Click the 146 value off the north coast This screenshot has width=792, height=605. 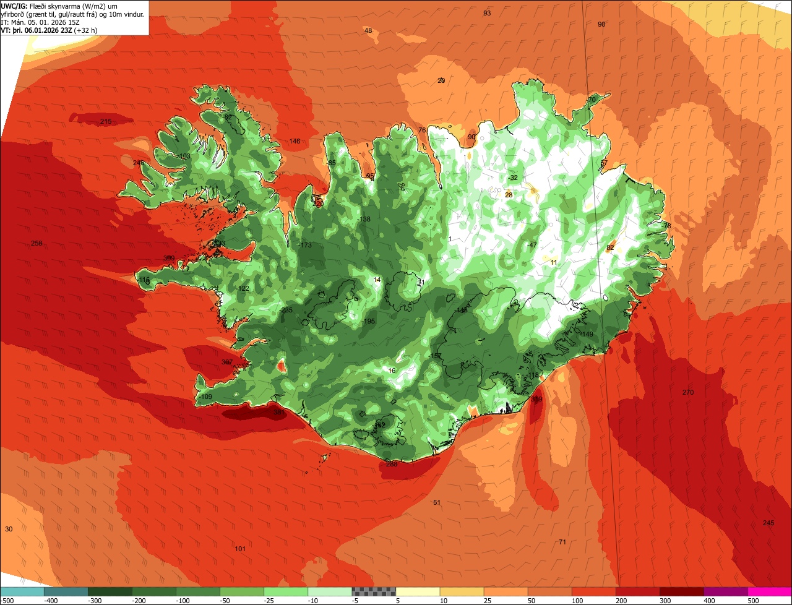pos(295,141)
